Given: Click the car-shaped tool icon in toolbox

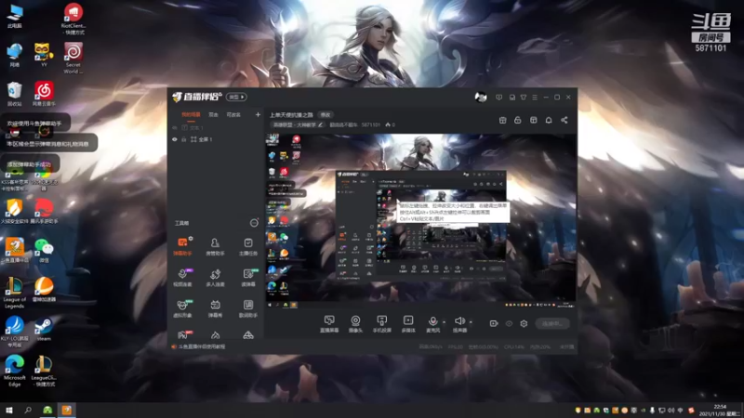Looking at the screenshot, I should click(x=248, y=335).
